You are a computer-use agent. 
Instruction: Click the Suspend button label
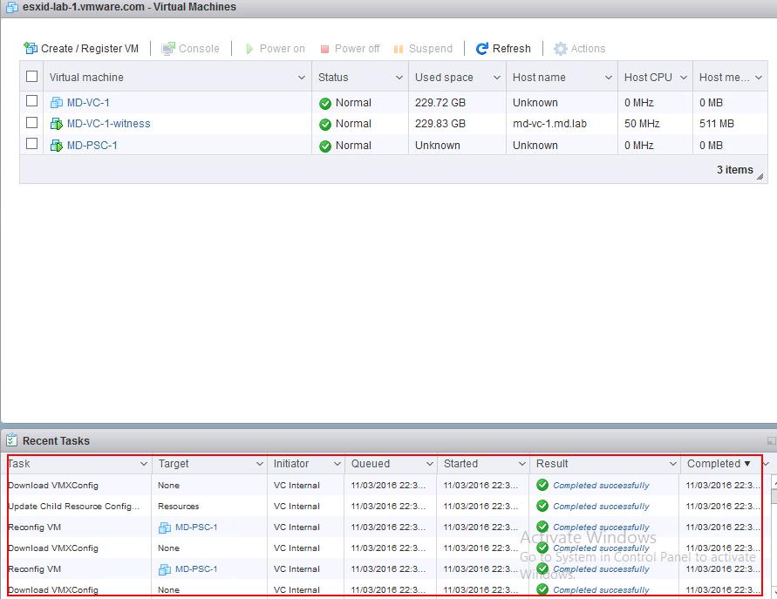(x=431, y=49)
